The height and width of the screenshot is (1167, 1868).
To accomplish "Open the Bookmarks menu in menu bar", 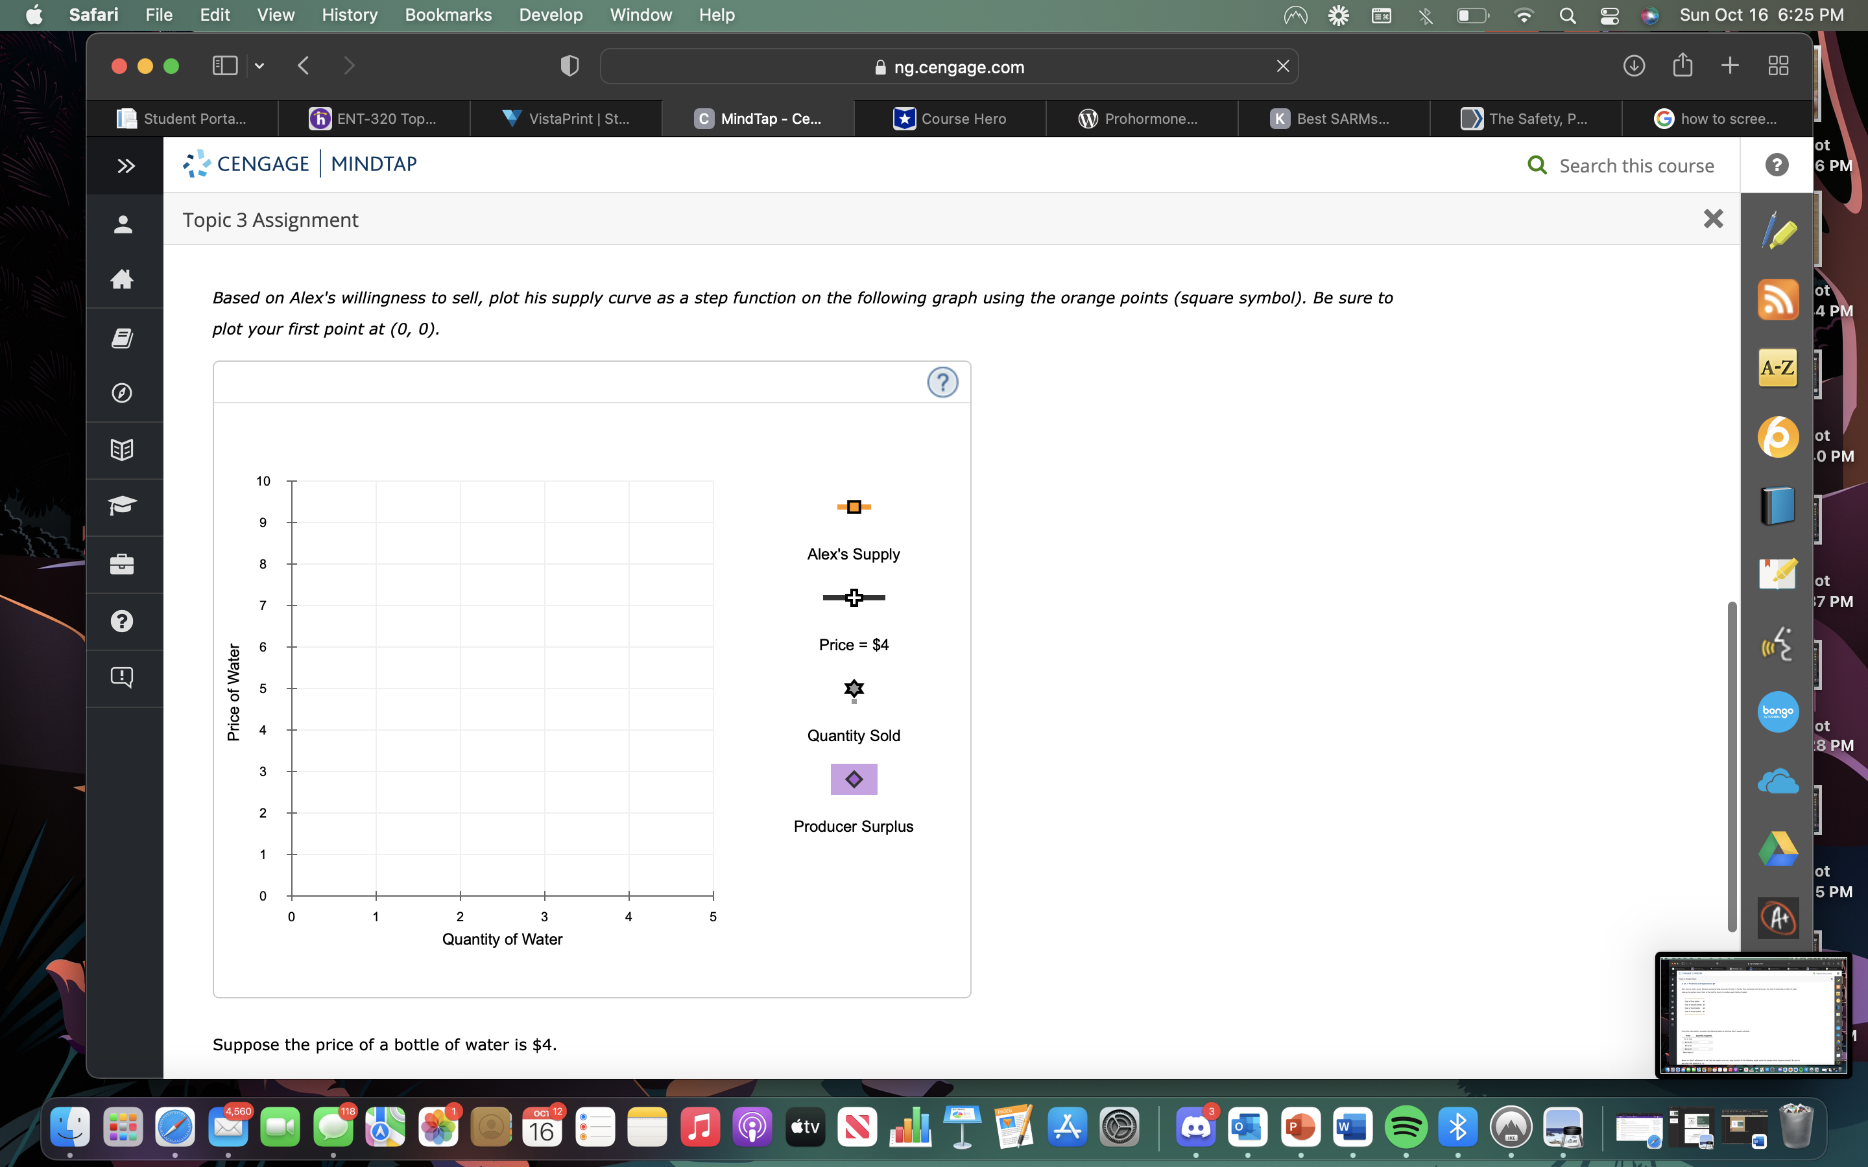I will tap(448, 16).
